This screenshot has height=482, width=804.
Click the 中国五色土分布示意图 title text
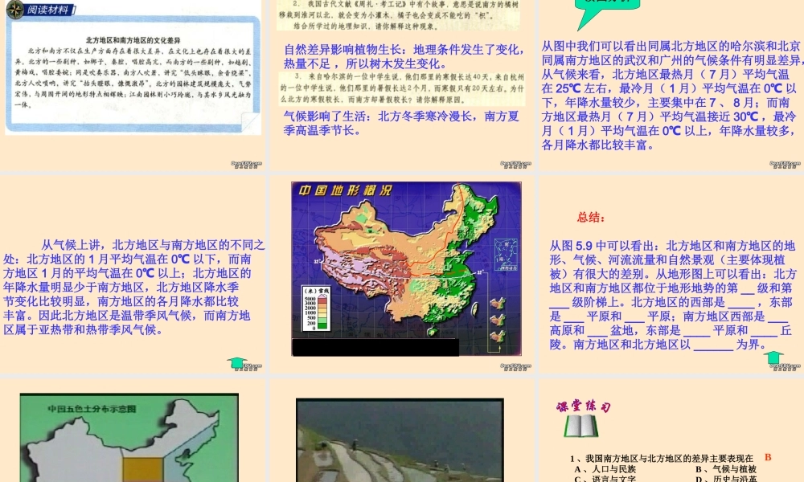point(92,409)
